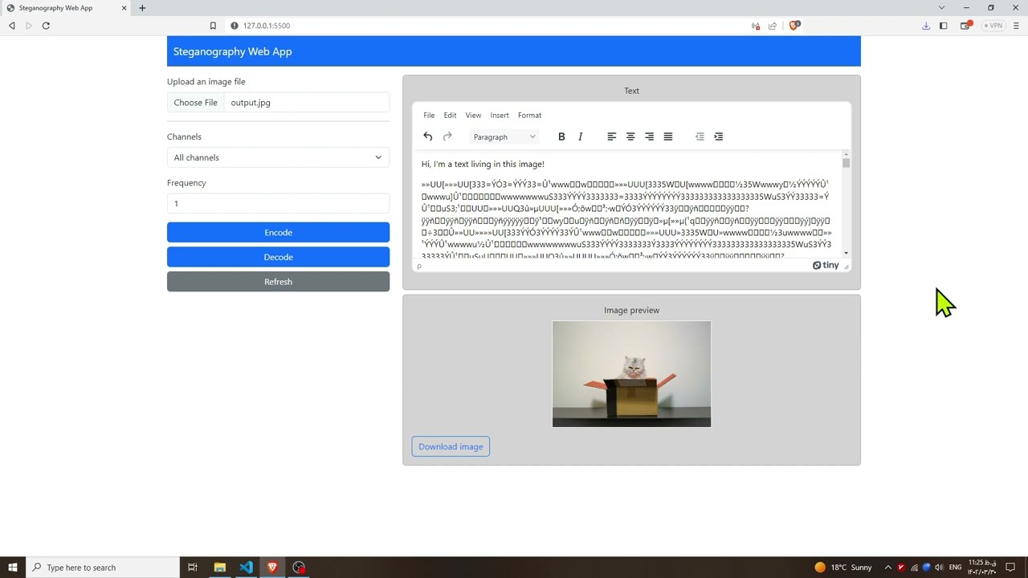Click Download image button
The height and width of the screenshot is (578, 1028).
pyautogui.click(x=451, y=446)
